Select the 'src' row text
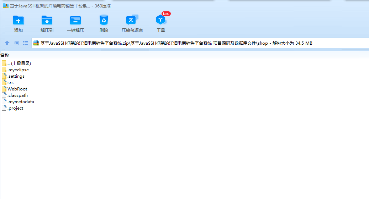 coord(11,83)
